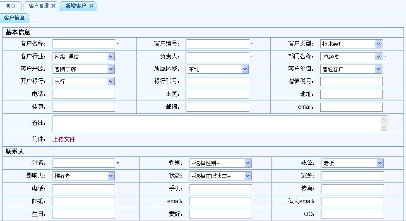406x221 pixels.
Task: Open the 客户类型 dropdown
Action: click(351, 44)
